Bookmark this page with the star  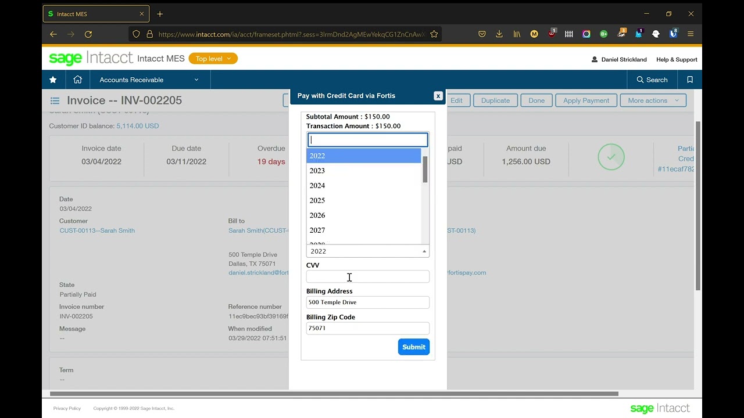[434, 34]
